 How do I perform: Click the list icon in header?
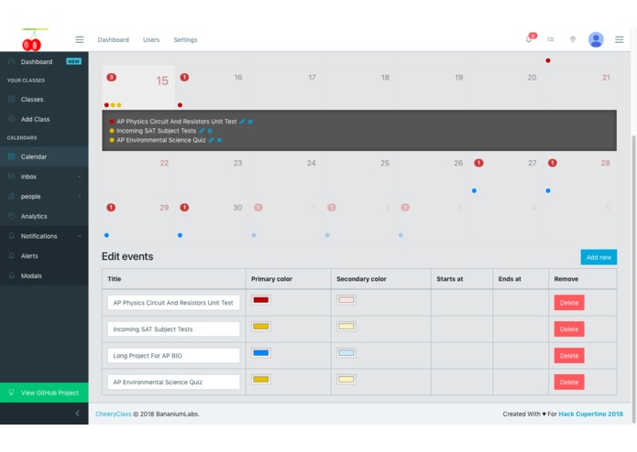(x=551, y=39)
